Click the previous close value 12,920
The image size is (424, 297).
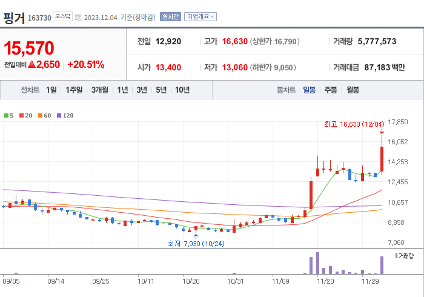point(168,41)
